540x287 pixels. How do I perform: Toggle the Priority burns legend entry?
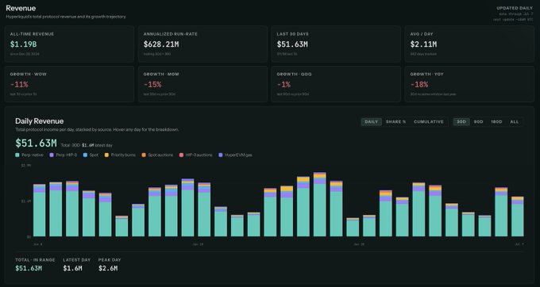120,155
